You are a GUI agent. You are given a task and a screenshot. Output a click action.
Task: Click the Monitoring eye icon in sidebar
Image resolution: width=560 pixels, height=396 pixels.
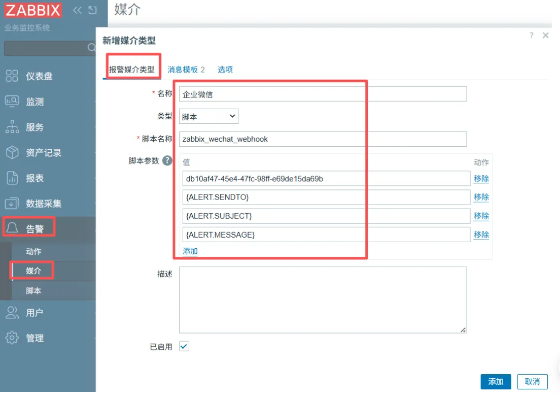(x=12, y=102)
